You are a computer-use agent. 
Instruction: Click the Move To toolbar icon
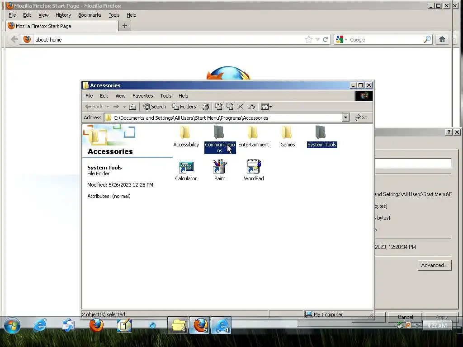point(218,107)
